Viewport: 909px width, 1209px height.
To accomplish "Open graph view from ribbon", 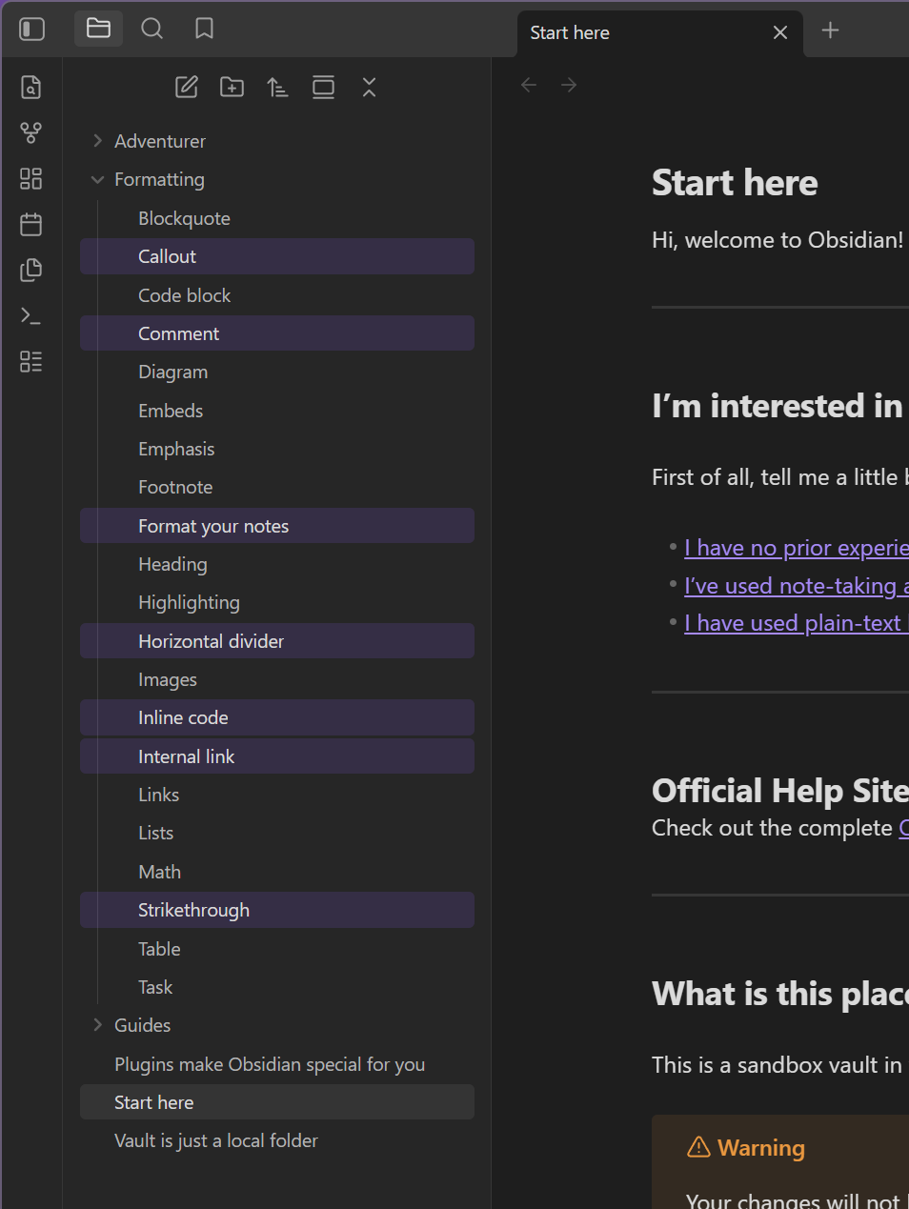I will coord(30,132).
